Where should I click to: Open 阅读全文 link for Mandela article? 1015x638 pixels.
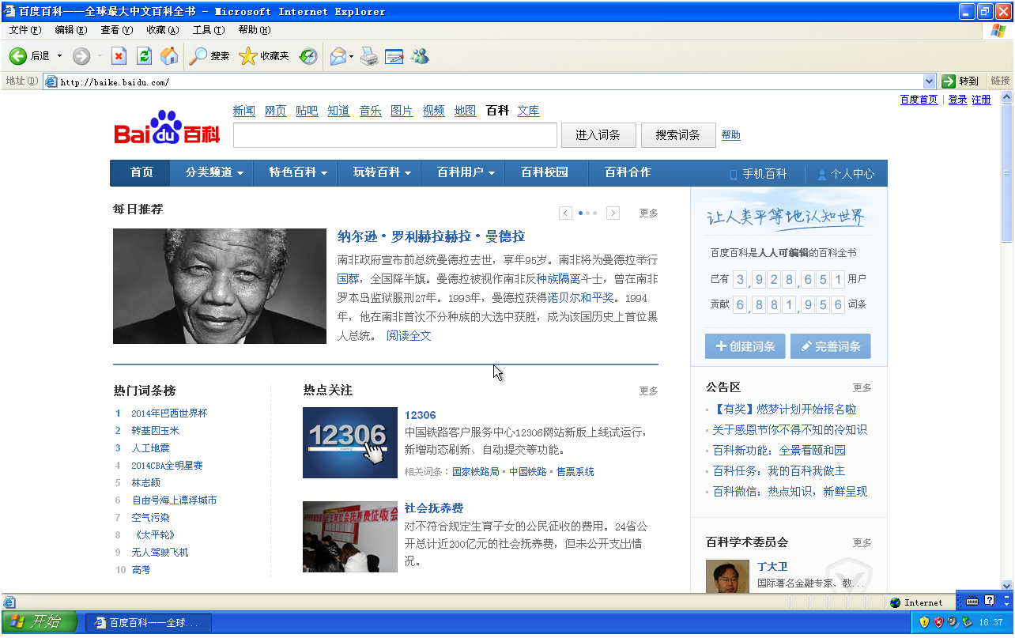click(x=409, y=336)
